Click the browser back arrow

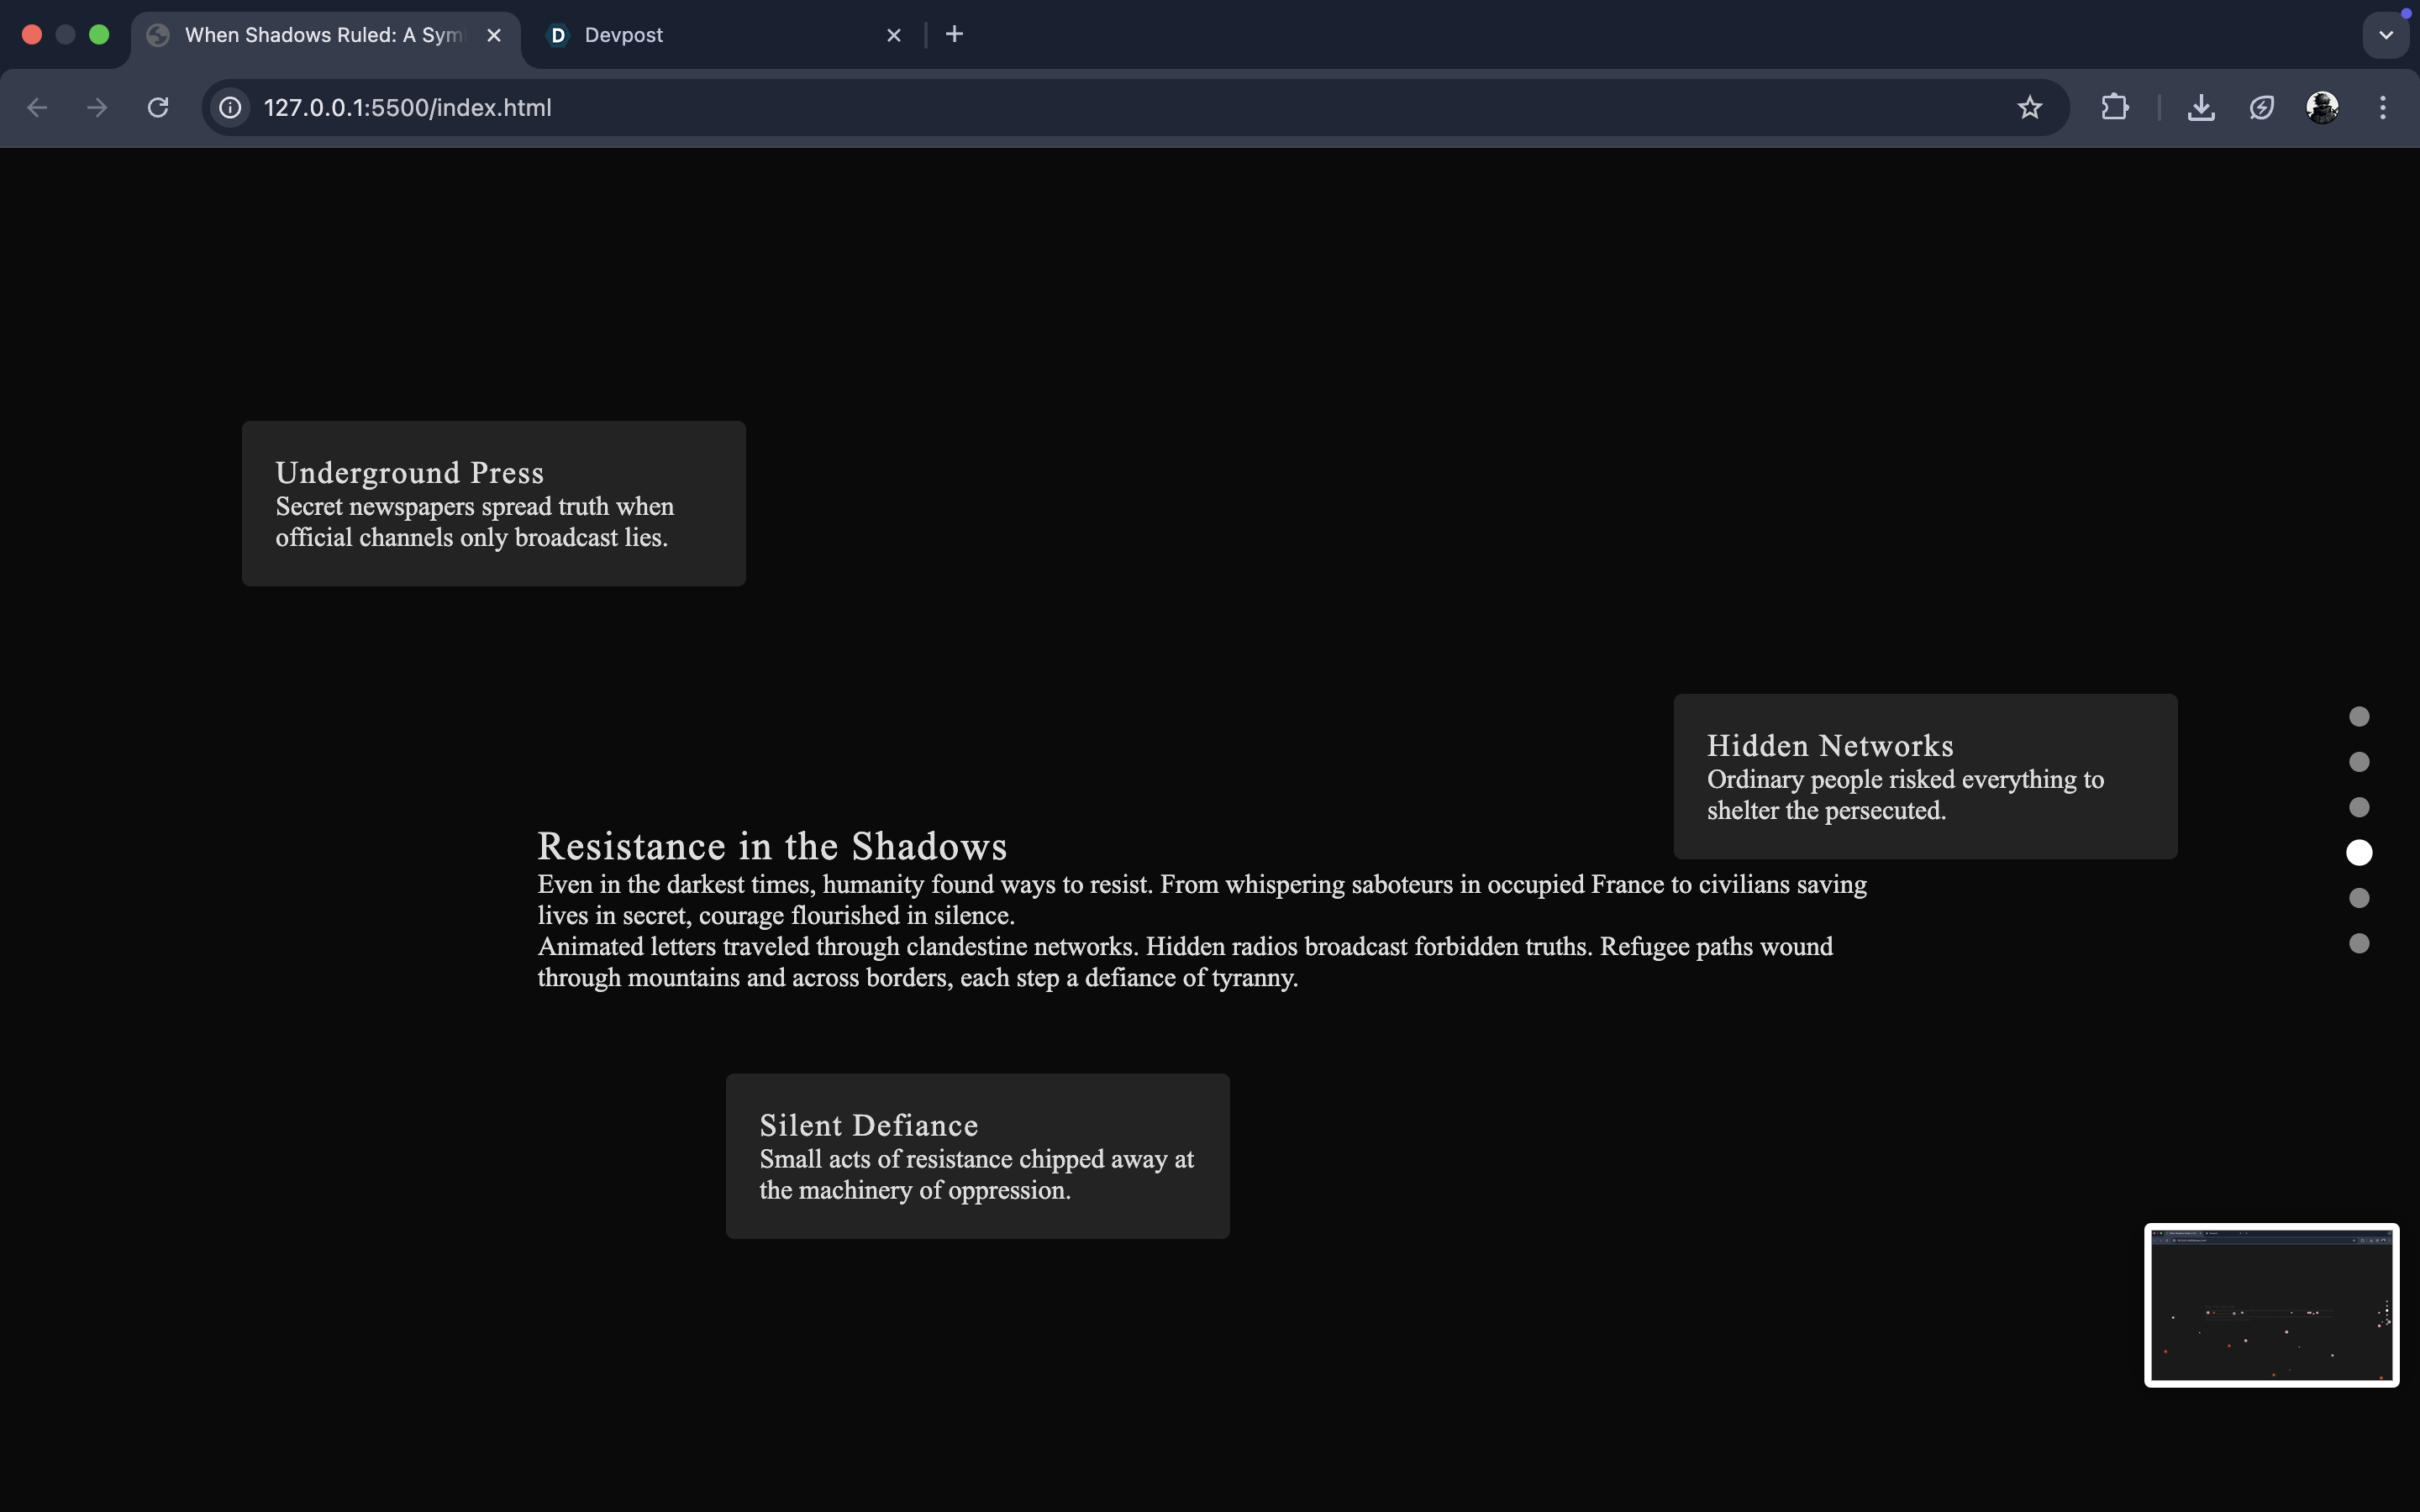coord(37,108)
